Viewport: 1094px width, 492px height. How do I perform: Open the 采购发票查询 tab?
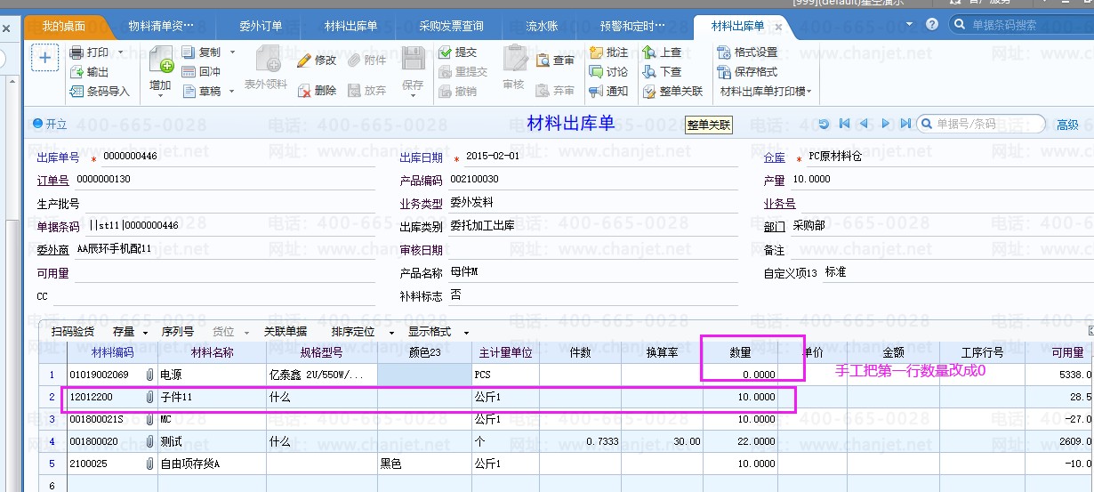[x=451, y=26]
